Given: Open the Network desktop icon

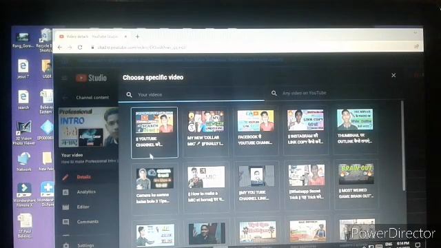Looking at the screenshot, I should click(24, 162).
